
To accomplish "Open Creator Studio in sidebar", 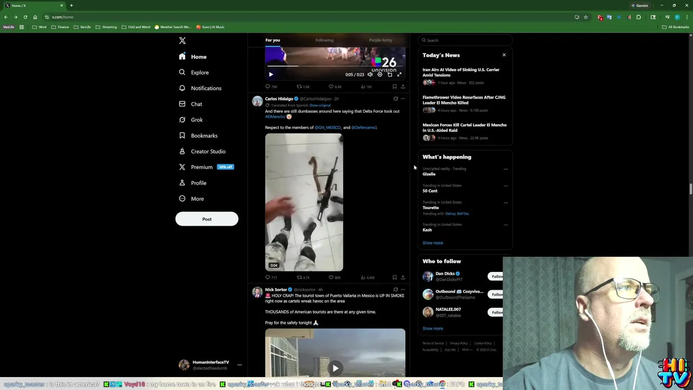I will tap(202, 151).
